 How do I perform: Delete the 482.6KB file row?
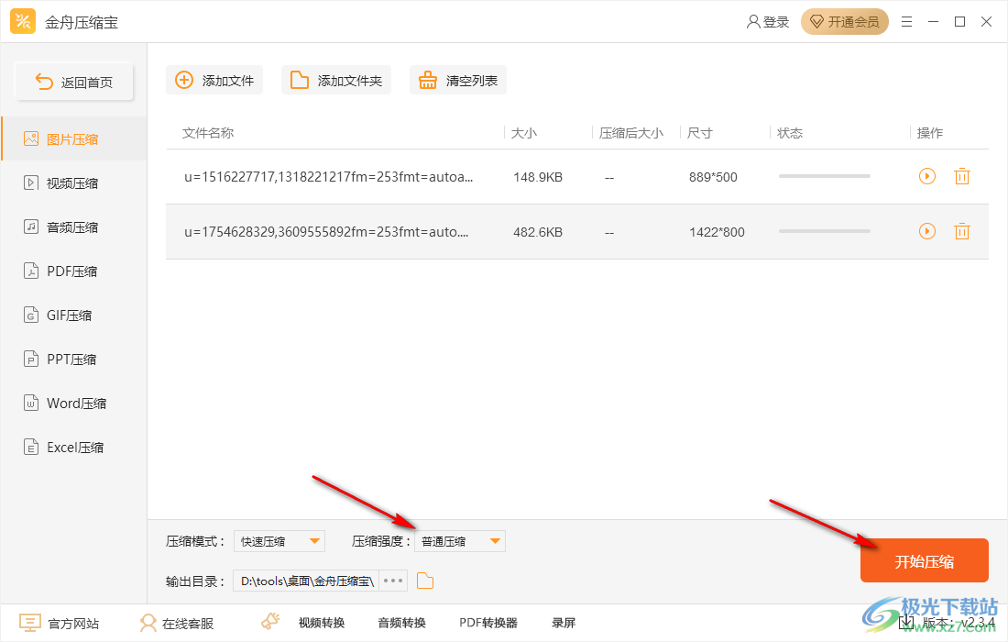click(961, 232)
